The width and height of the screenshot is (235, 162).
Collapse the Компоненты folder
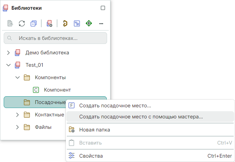tap(18, 77)
